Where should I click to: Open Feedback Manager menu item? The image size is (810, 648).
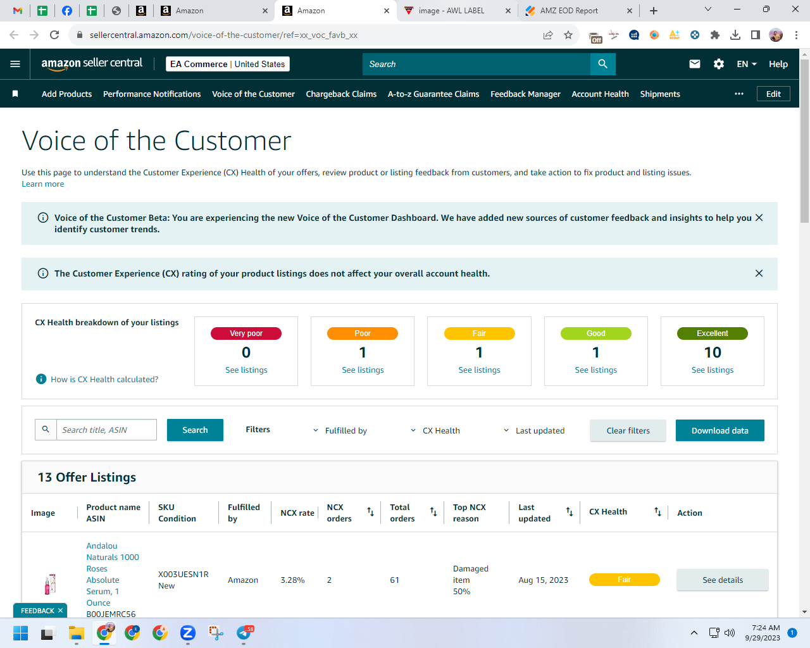[x=525, y=94]
